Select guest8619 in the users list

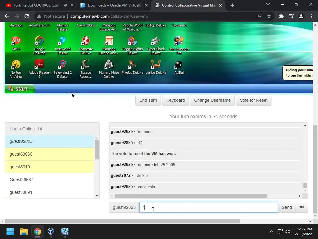(x=50, y=167)
